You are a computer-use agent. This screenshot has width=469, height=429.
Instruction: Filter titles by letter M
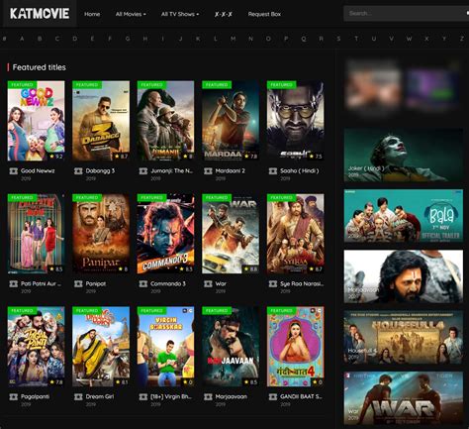point(233,39)
